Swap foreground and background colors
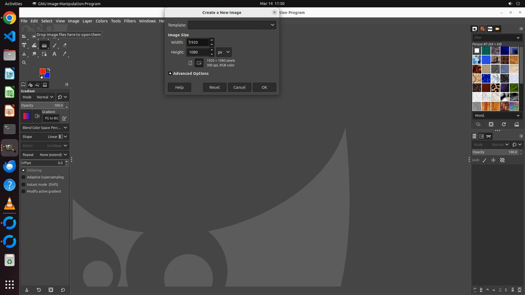This screenshot has width=525, height=295. [49, 70]
